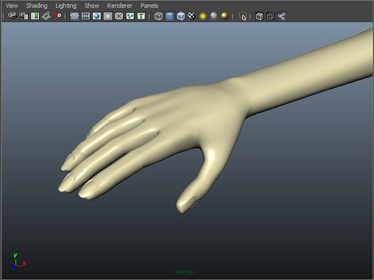Select Smooth Shade All cube icon
The height and width of the screenshot is (280, 374).
169,16
